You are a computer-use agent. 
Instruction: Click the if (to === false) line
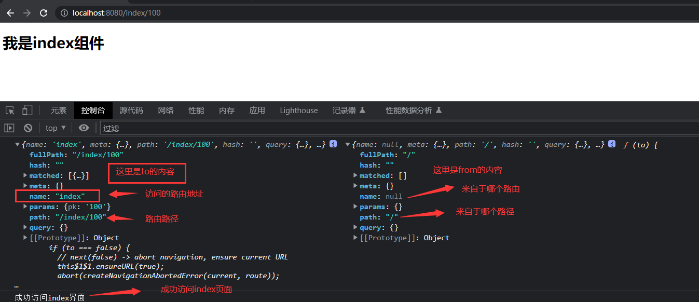point(89,248)
